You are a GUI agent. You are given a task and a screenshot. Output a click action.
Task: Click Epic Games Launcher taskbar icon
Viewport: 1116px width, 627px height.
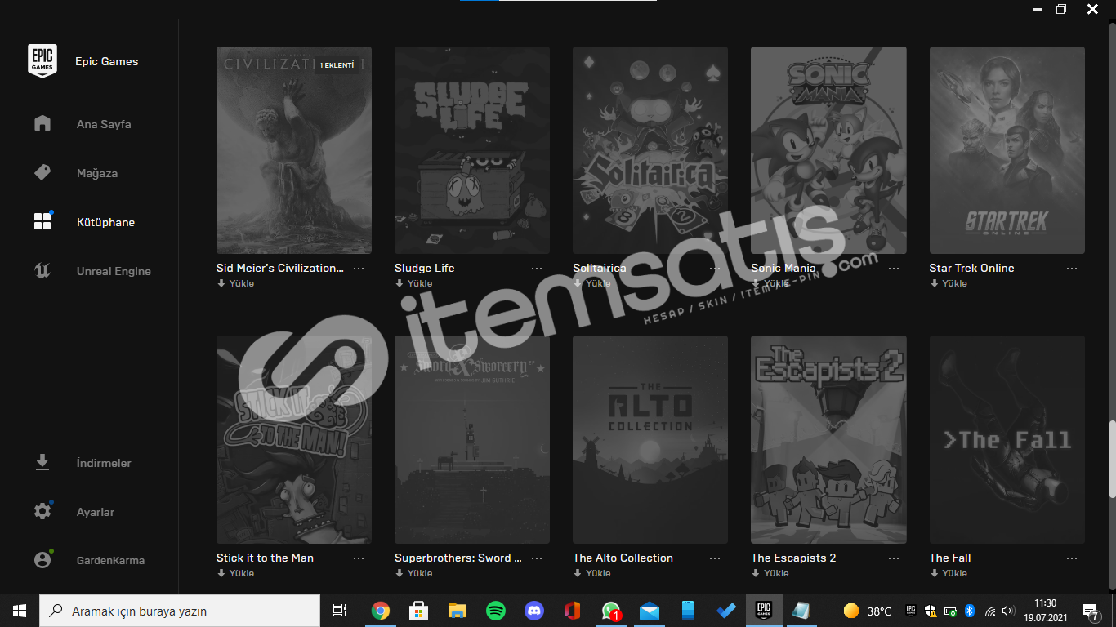point(764,611)
